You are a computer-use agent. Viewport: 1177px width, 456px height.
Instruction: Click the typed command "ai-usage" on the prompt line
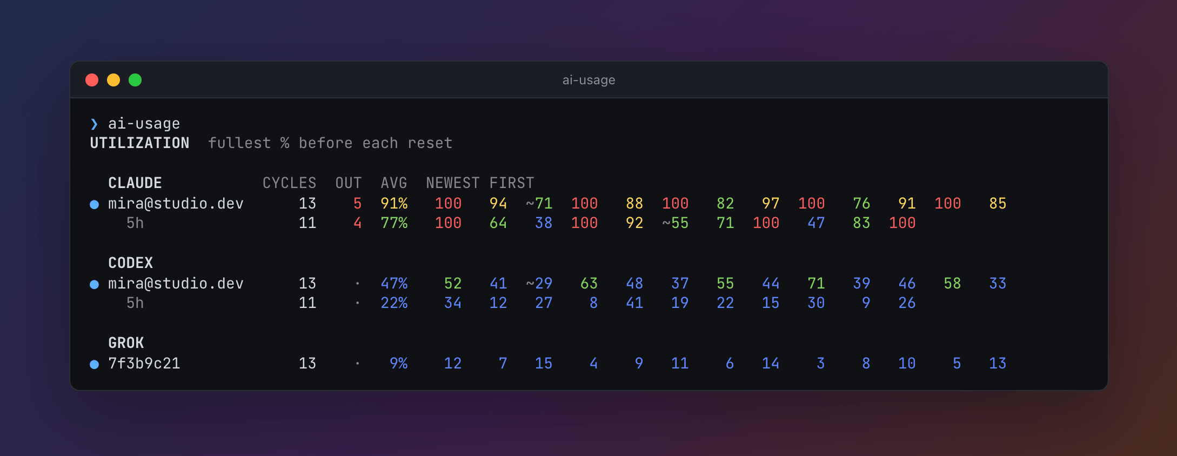tap(144, 124)
